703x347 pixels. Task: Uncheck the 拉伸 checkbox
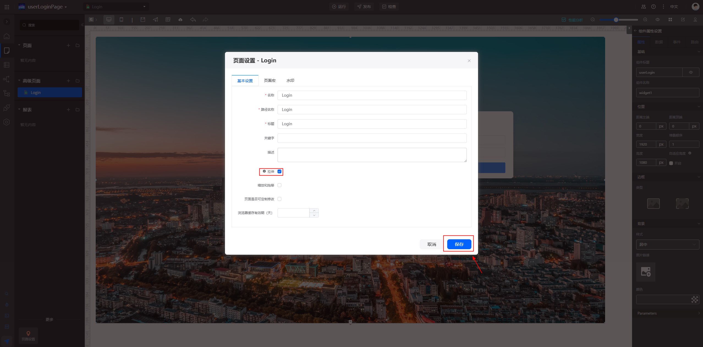point(279,171)
